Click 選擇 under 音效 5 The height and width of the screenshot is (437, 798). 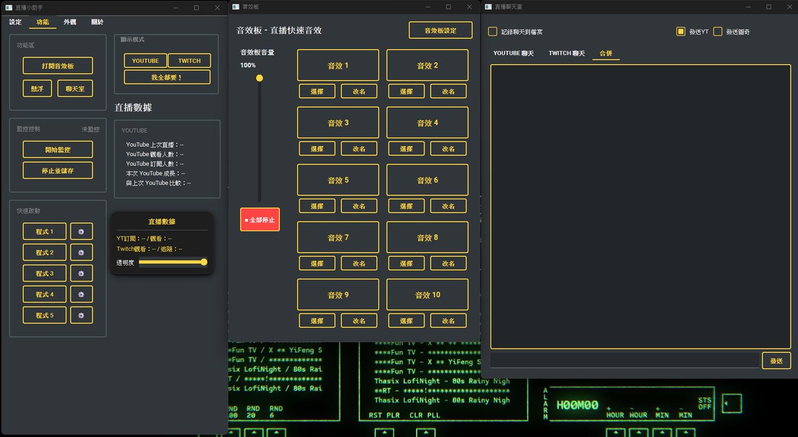click(317, 206)
